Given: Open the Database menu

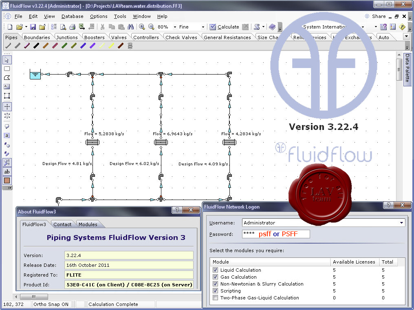Looking at the screenshot, I should 73,16.
